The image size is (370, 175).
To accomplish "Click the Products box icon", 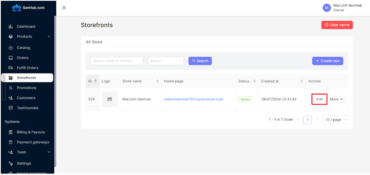I will tap(11, 37).
